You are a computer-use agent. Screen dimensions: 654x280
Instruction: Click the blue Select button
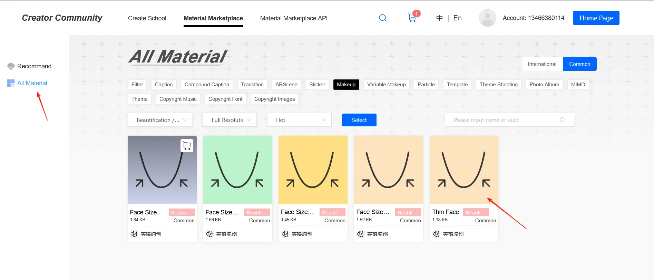tap(359, 120)
